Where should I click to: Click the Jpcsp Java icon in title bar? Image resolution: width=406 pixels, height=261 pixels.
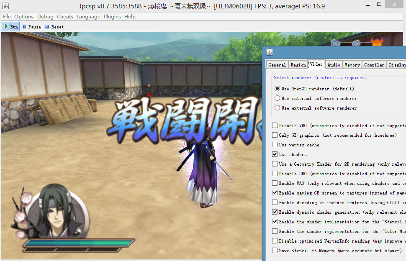coord(5,6)
